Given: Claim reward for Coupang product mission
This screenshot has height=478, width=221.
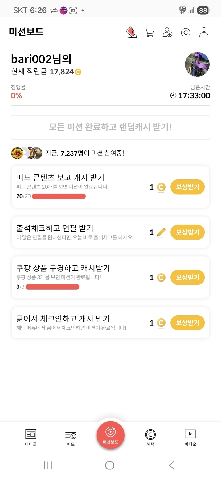Looking at the screenshot, I should coord(187,277).
